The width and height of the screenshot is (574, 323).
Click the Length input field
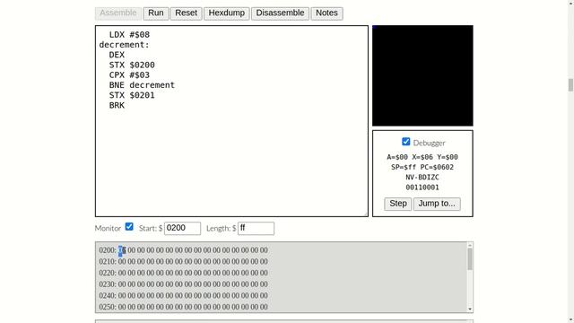click(256, 228)
